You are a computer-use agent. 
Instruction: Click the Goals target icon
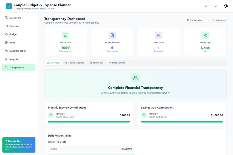[x=6, y=43]
